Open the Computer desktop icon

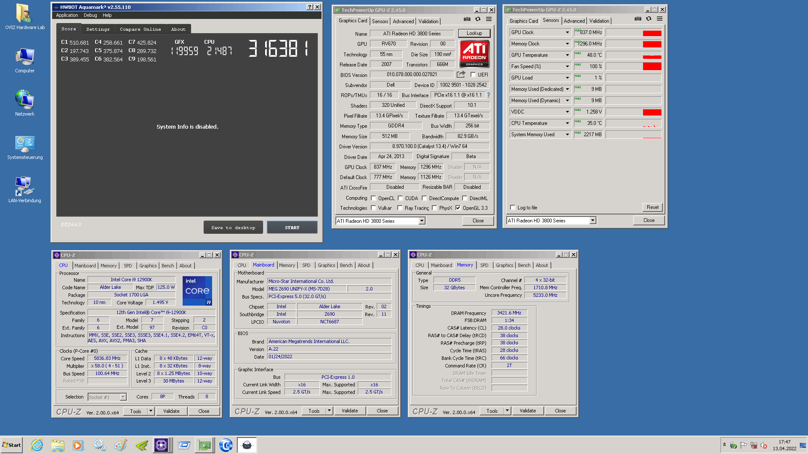24,61
